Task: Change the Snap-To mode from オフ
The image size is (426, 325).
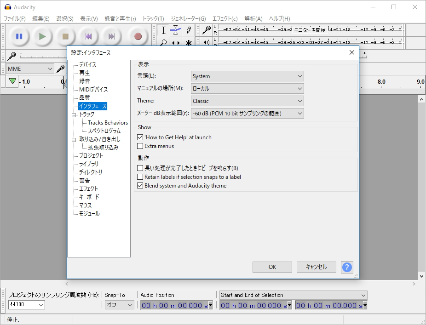Action: pos(119,304)
